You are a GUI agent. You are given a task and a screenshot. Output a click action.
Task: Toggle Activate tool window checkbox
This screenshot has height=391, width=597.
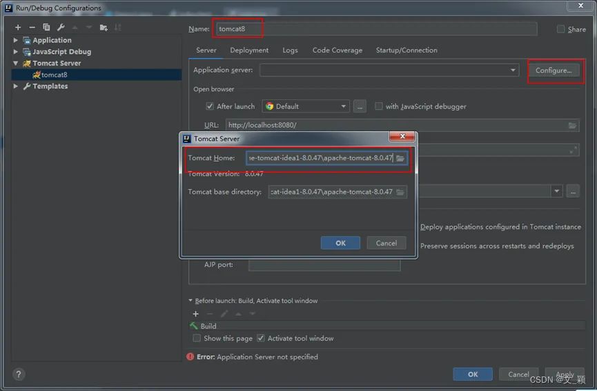[261, 338]
